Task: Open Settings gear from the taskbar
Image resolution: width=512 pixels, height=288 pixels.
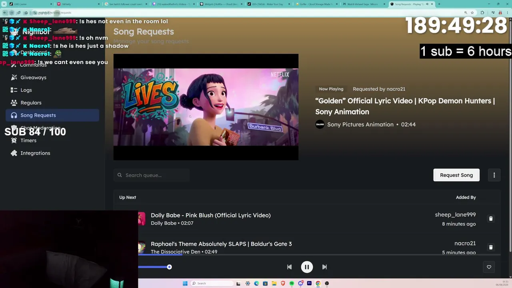Action: pos(248,283)
